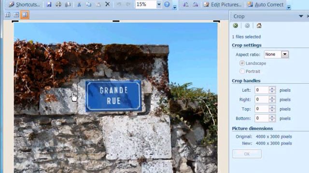Open the Crop task pane menu arrow
Image resolution: width=309 pixels, height=173 pixels.
[x=301, y=16]
